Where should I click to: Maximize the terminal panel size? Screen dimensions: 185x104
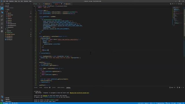point(182,88)
